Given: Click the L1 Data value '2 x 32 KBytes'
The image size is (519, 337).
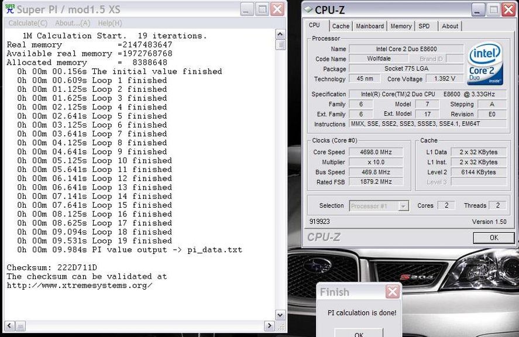Looking at the screenshot, I should click(478, 152).
